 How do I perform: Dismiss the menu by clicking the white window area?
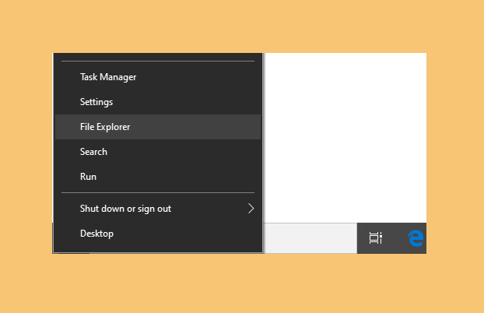click(345, 138)
